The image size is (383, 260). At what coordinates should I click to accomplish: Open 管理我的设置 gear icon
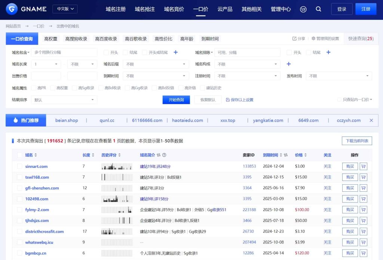(x=313, y=38)
